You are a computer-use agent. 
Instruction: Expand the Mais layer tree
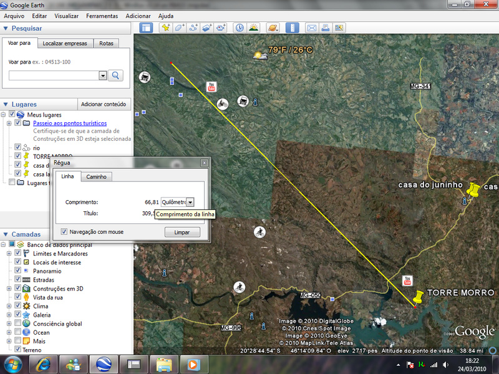tap(9, 341)
